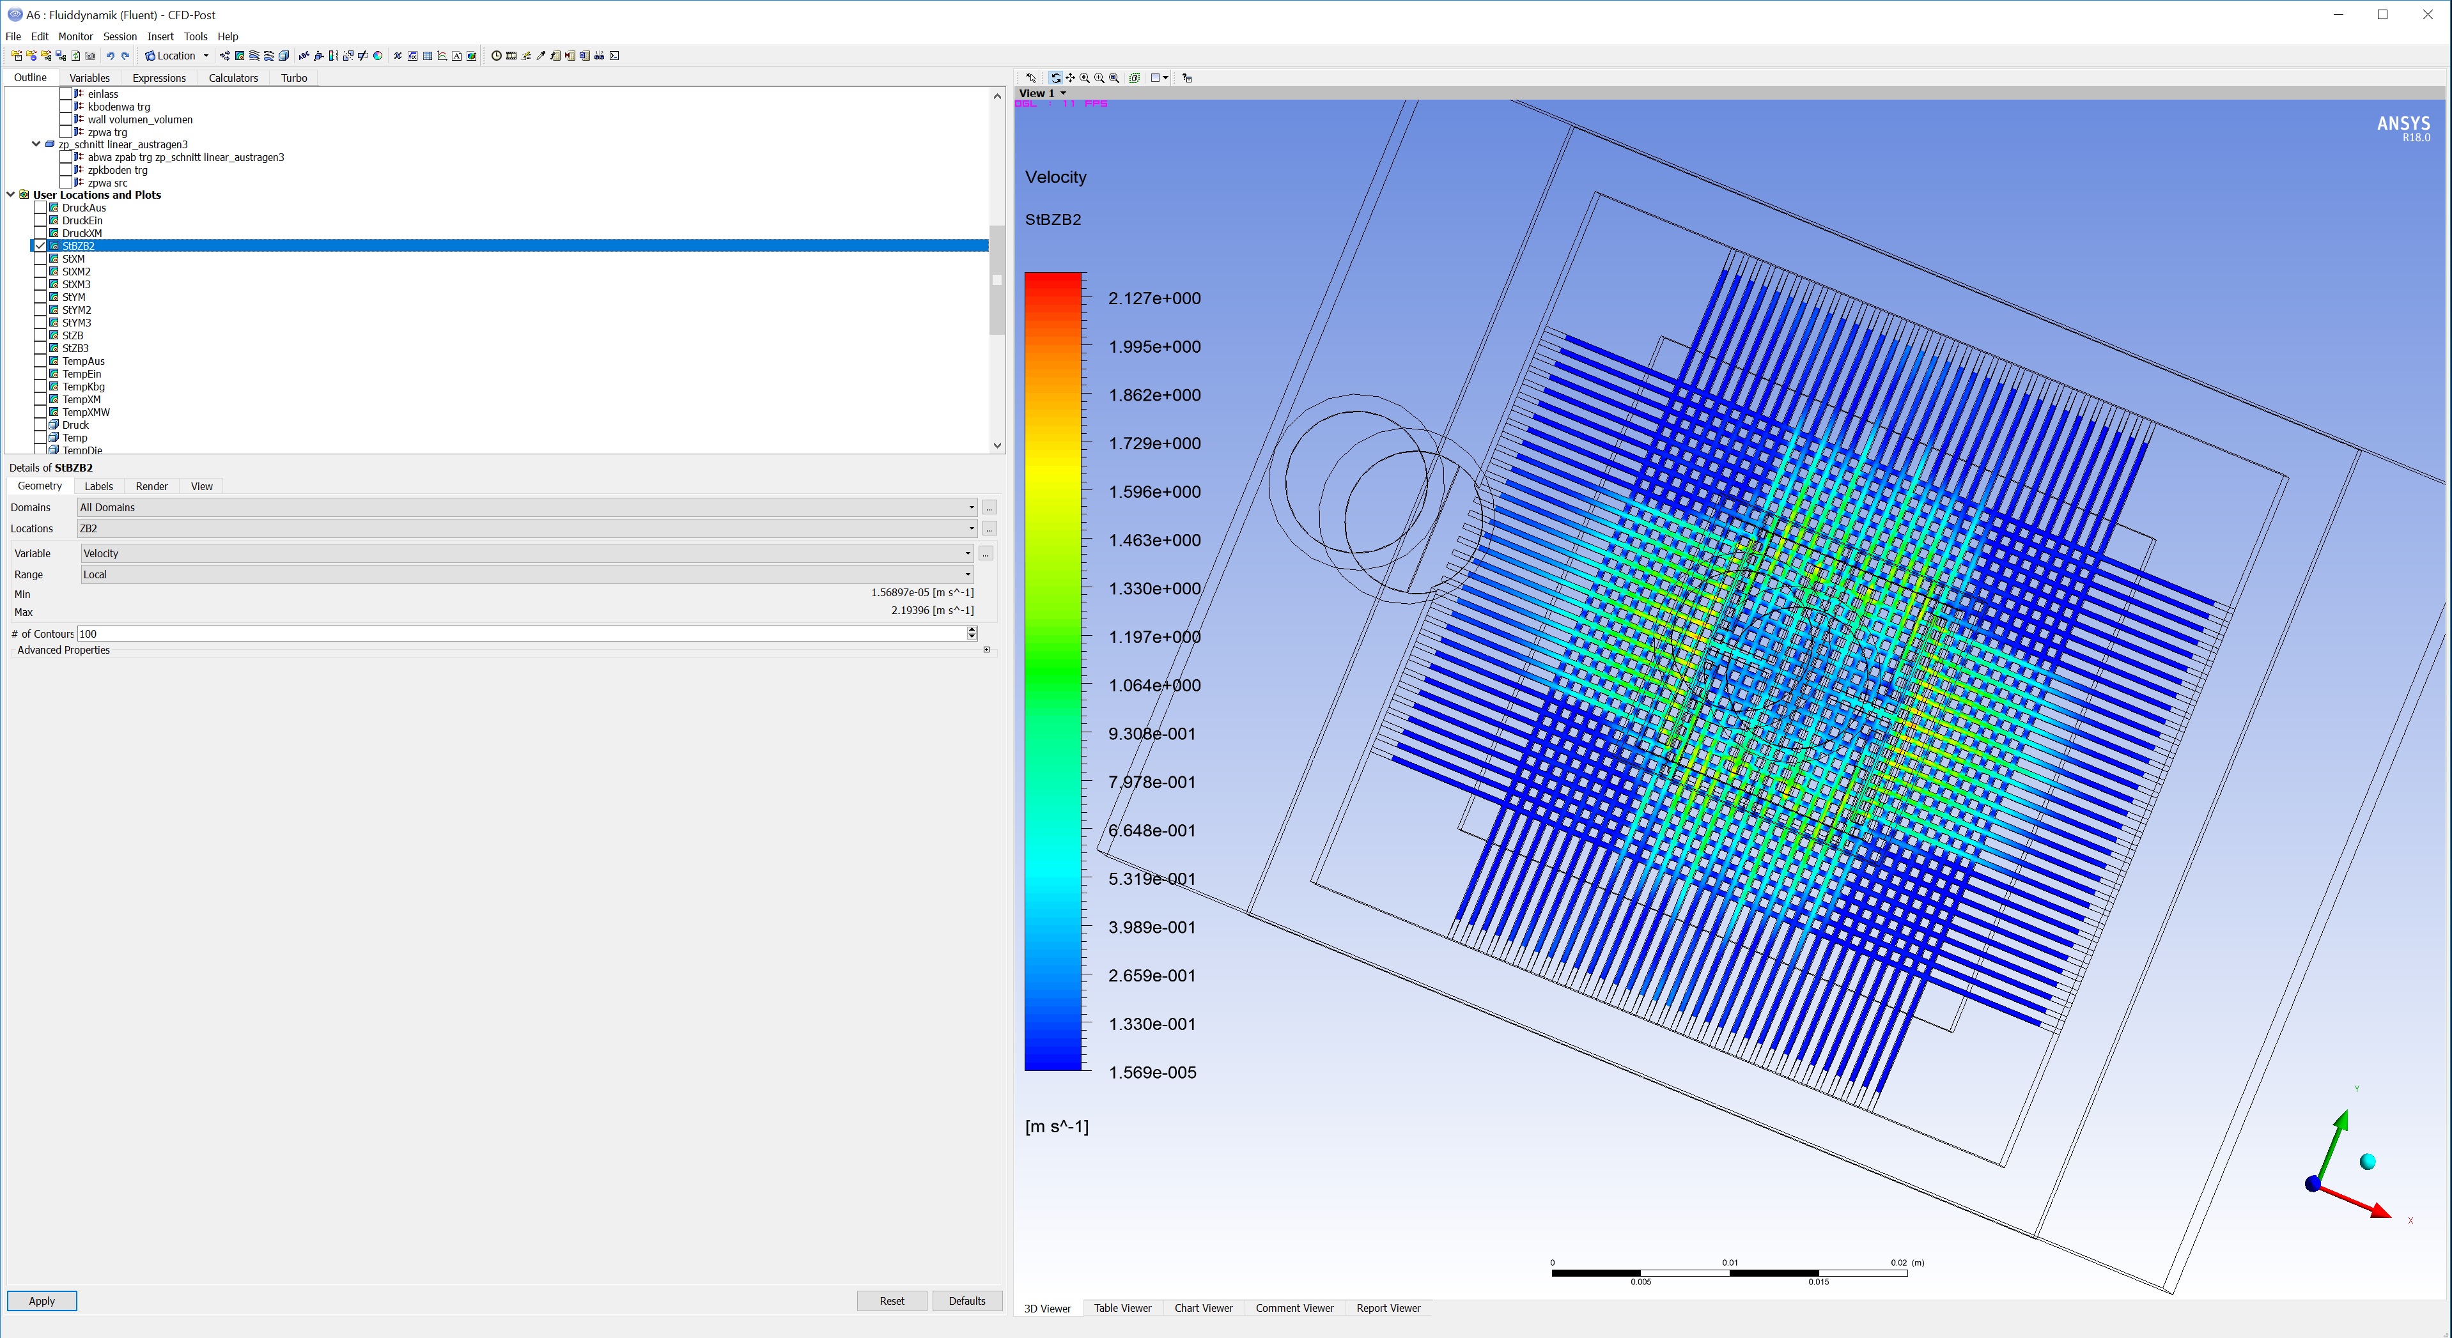
Task: Collapse User Locations and Plots tree
Action: pyautogui.click(x=10, y=195)
